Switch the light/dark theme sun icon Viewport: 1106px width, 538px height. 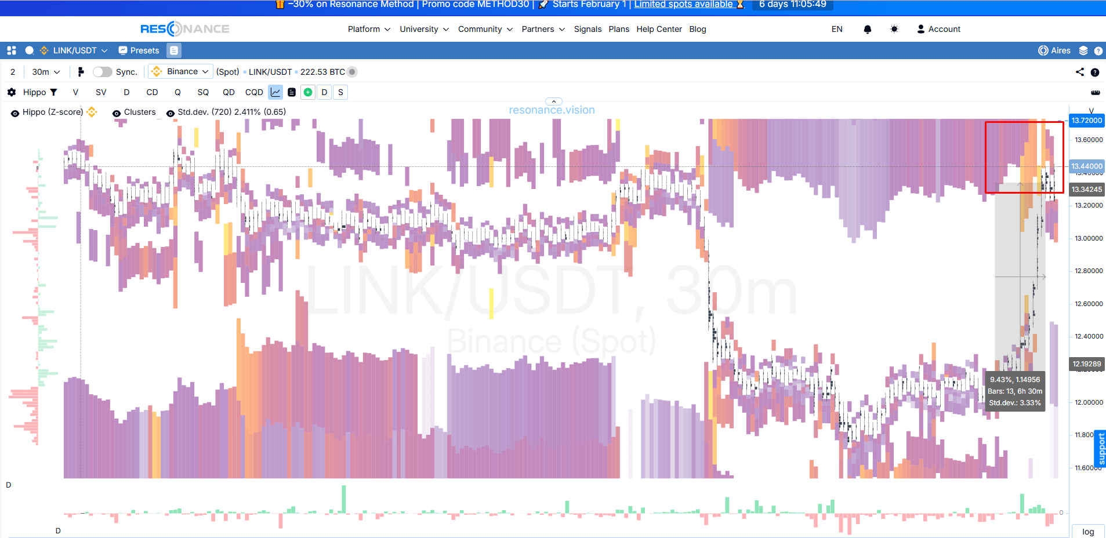(x=894, y=29)
